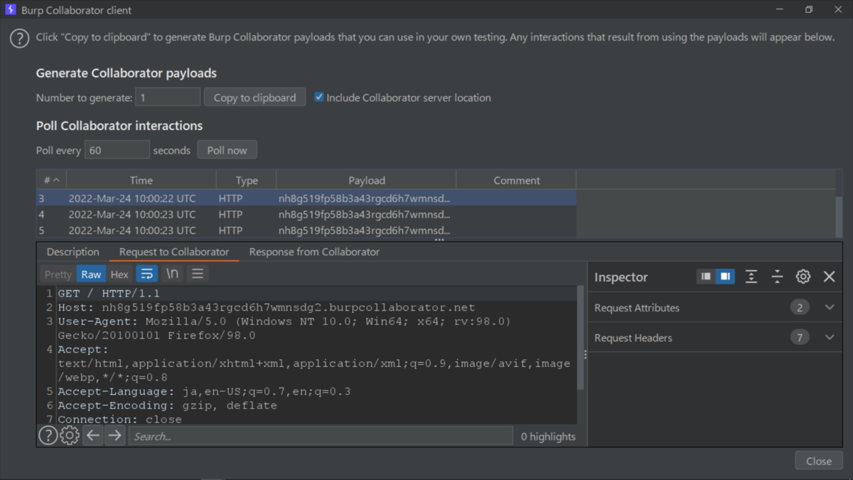This screenshot has width=853, height=480.
Task: Select Pretty view mode
Action: 58,274
